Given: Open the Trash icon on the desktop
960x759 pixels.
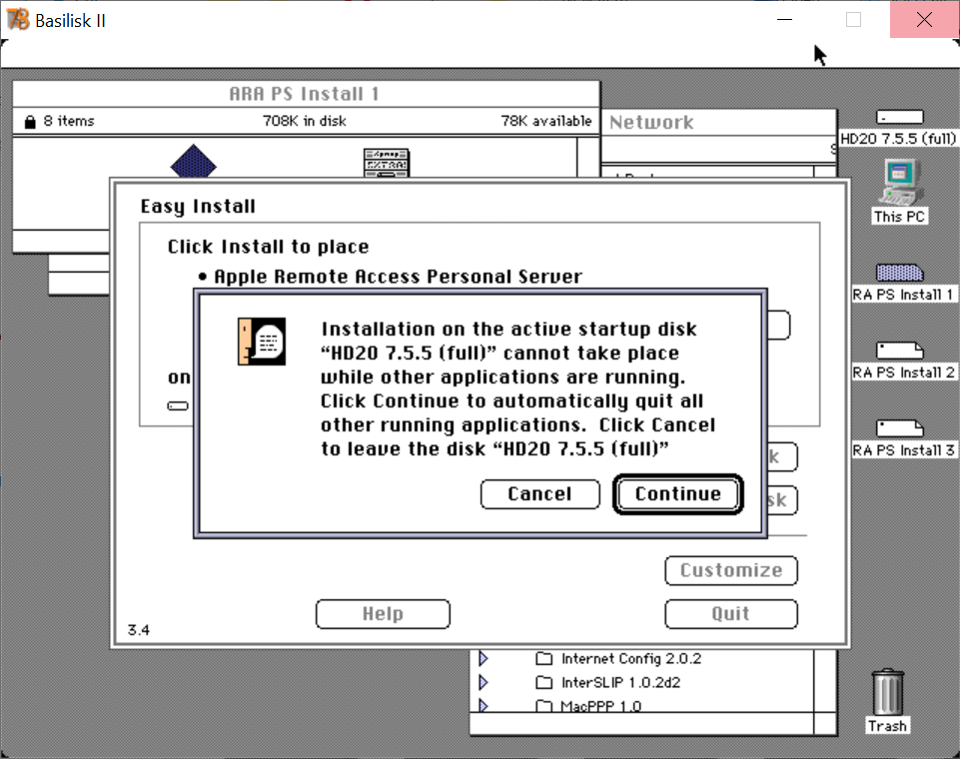Looking at the screenshot, I should (x=887, y=692).
